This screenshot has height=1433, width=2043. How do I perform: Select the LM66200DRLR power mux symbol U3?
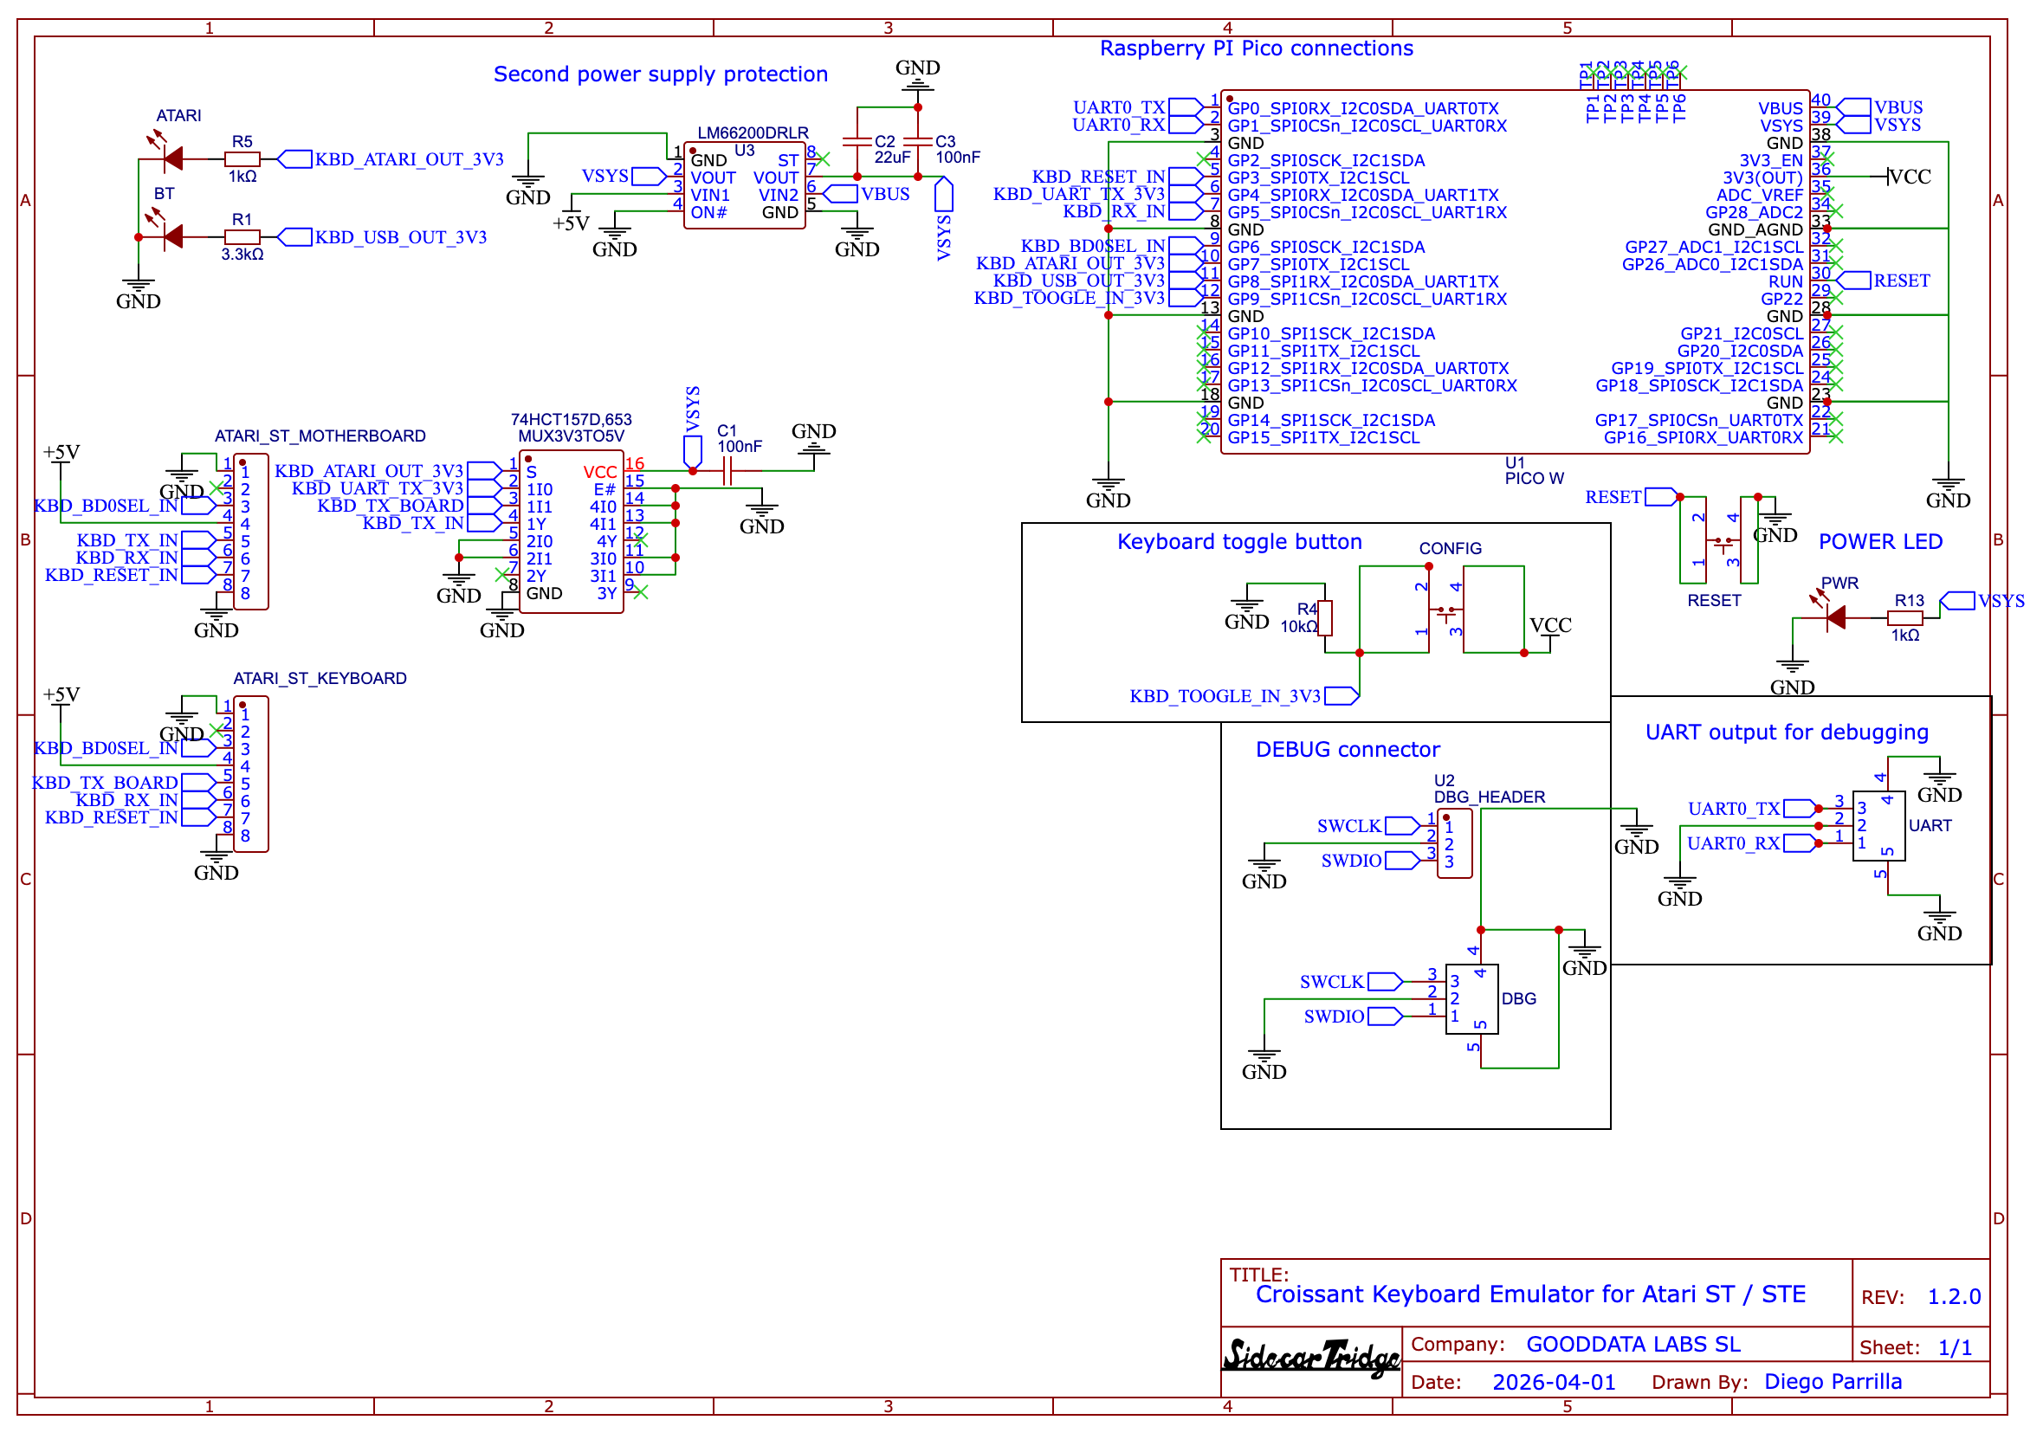tap(747, 187)
